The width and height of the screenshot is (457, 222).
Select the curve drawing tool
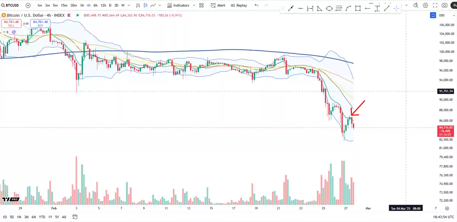[348, 8]
